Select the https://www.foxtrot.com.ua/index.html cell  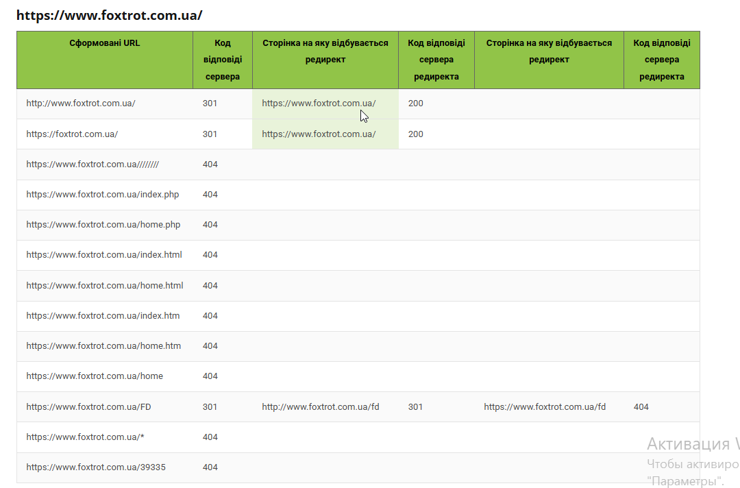click(104, 255)
